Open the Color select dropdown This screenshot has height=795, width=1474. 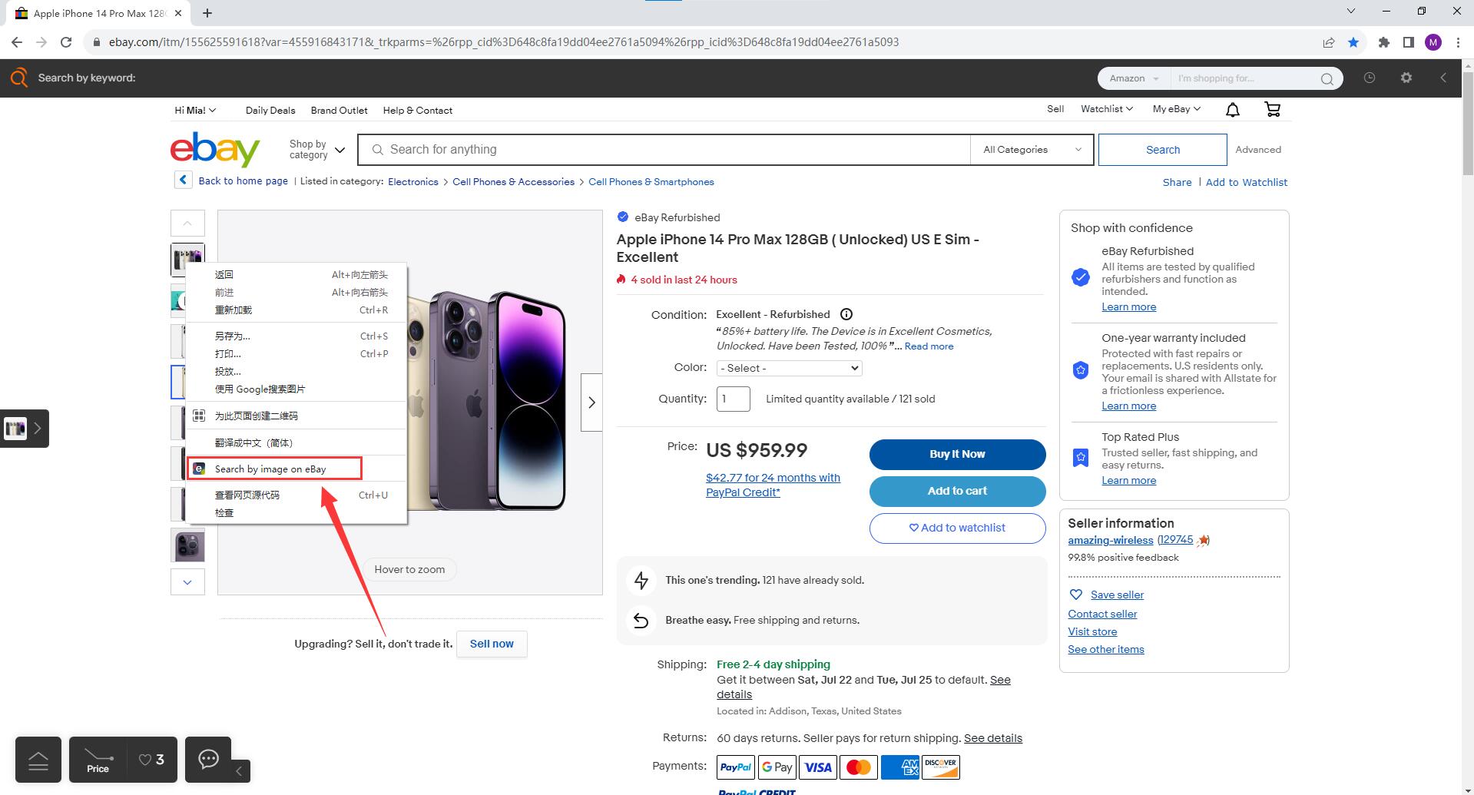pyautogui.click(x=789, y=368)
